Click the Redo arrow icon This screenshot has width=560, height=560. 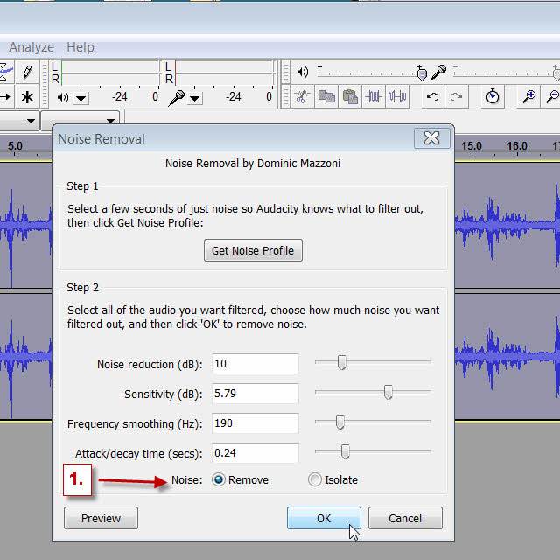point(456,96)
